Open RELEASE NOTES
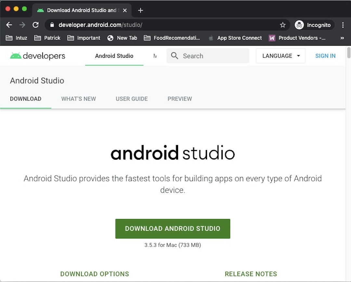Image resolution: width=351 pixels, height=282 pixels. [x=251, y=274]
